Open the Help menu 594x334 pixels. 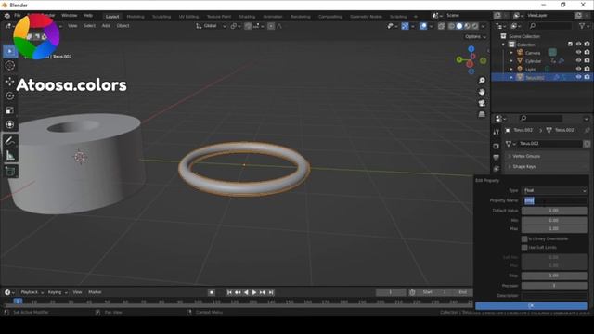pos(88,16)
